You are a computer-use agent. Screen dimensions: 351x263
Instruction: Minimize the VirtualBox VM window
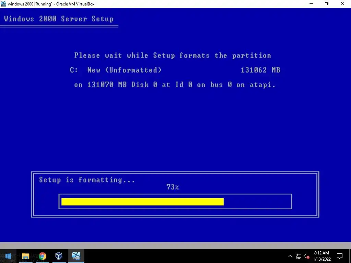point(311,4)
